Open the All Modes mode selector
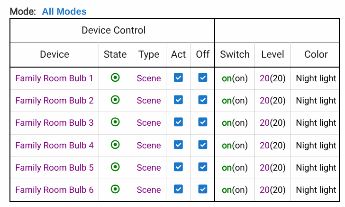The image size is (345, 207). pos(64,11)
